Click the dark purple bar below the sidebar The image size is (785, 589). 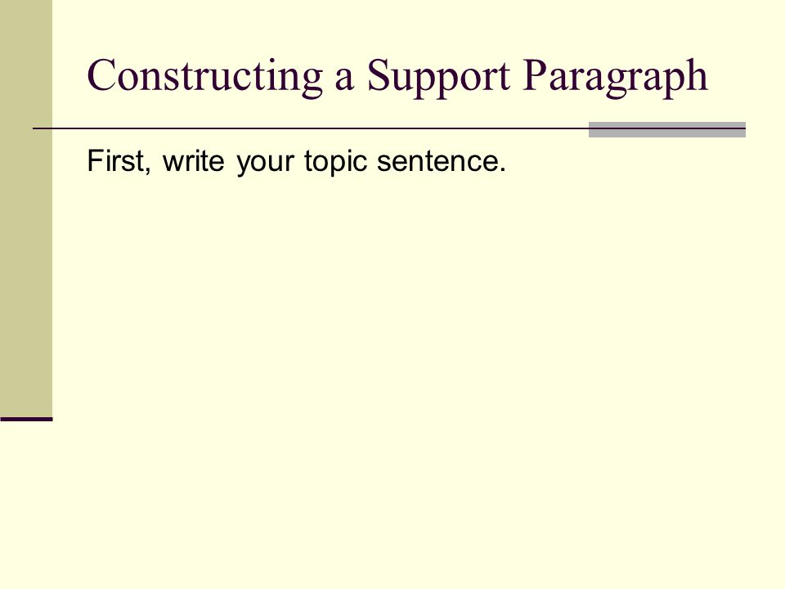coord(26,419)
